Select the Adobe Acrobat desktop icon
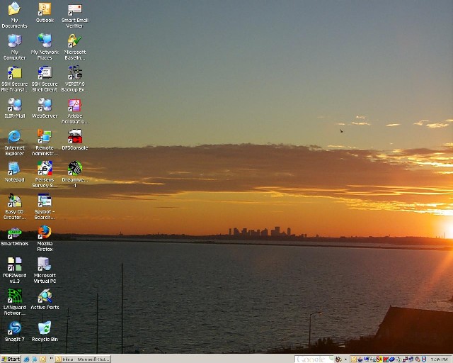This screenshot has width=453, height=363. pos(74,106)
